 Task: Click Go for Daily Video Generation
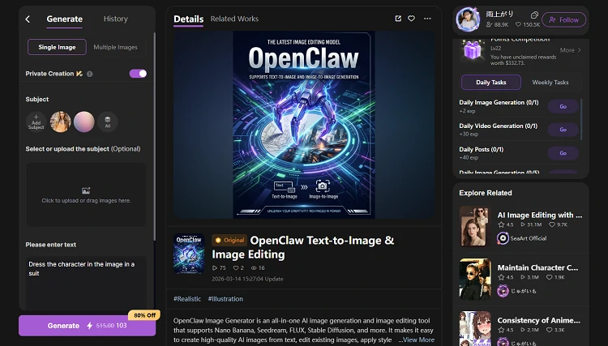coord(563,130)
